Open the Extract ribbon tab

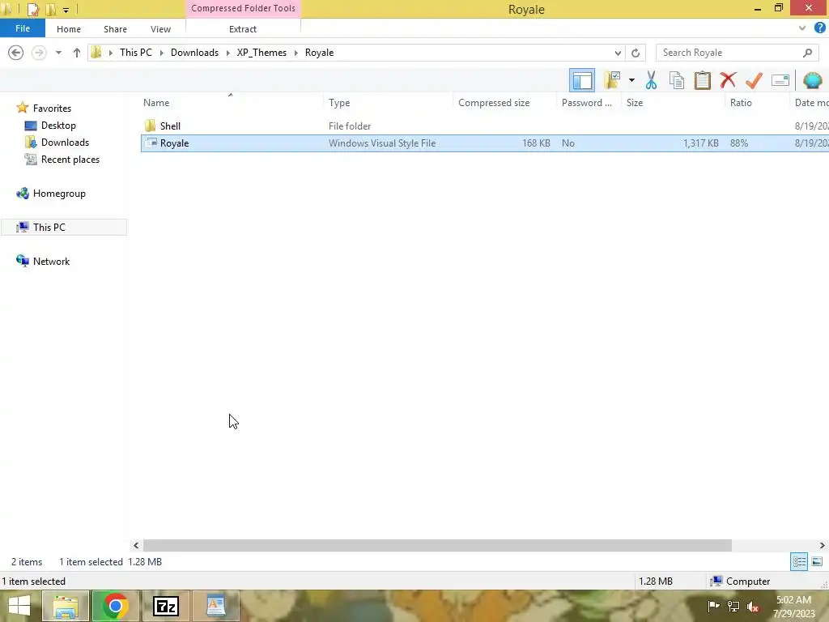click(x=243, y=29)
